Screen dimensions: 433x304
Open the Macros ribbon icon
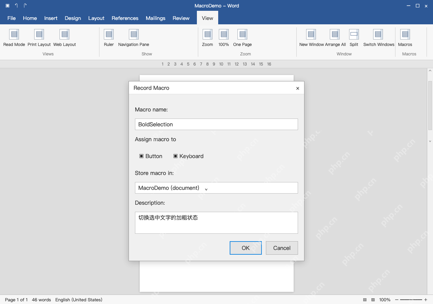pos(405,34)
